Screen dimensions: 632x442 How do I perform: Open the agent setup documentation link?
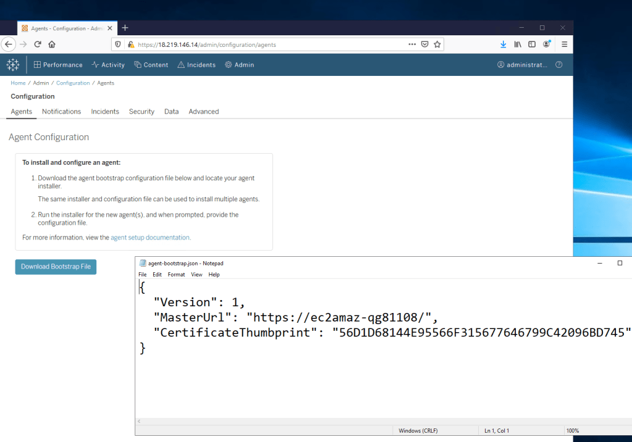pyautogui.click(x=150, y=237)
